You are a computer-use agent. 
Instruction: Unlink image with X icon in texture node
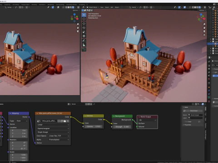coord(68,121)
